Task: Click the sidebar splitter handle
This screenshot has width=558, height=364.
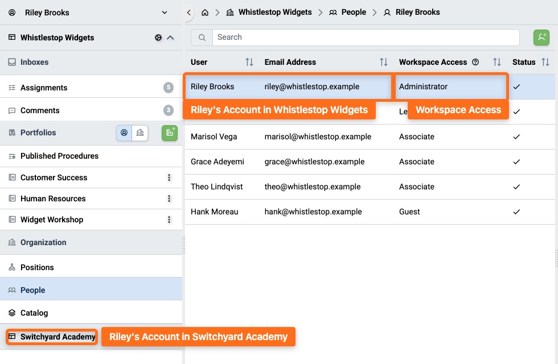Action: tap(183, 245)
